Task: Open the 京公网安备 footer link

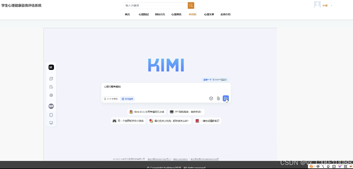Action: pyautogui.click(x=205, y=159)
